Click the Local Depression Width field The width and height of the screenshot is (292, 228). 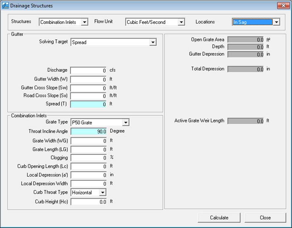[x=87, y=183]
